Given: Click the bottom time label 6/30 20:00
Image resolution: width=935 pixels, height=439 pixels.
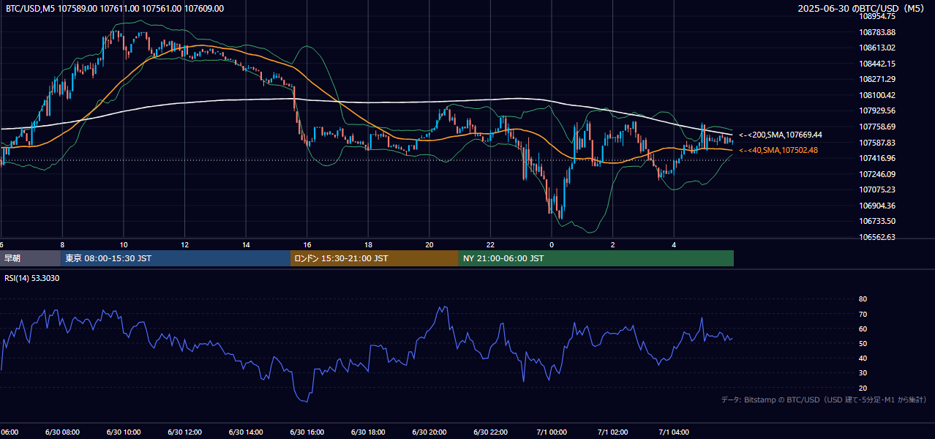Looking at the screenshot, I should pyautogui.click(x=429, y=432).
